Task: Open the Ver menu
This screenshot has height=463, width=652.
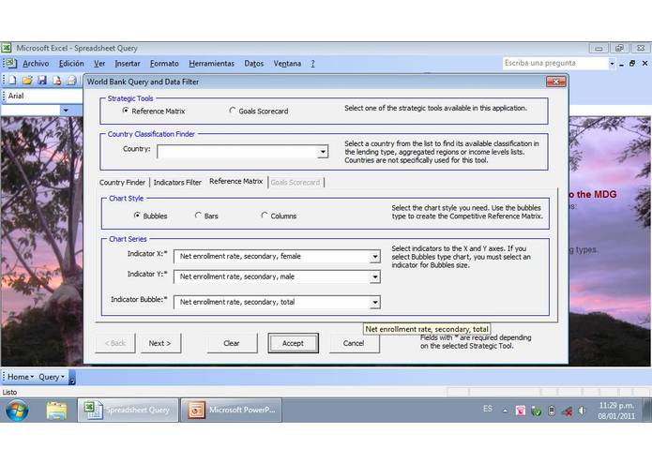Action: (99, 64)
